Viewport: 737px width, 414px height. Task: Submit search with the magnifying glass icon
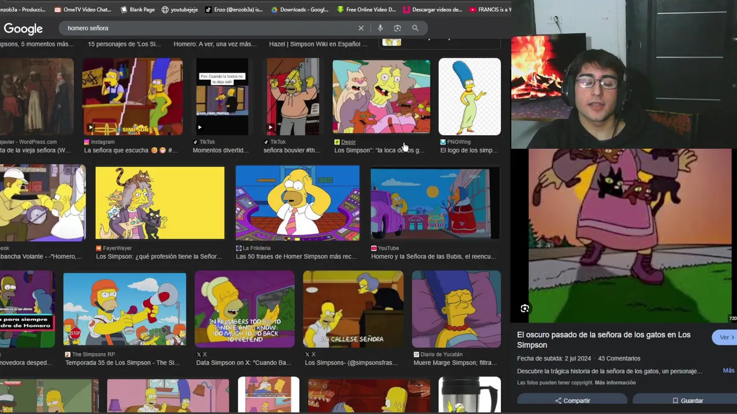(415, 28)
